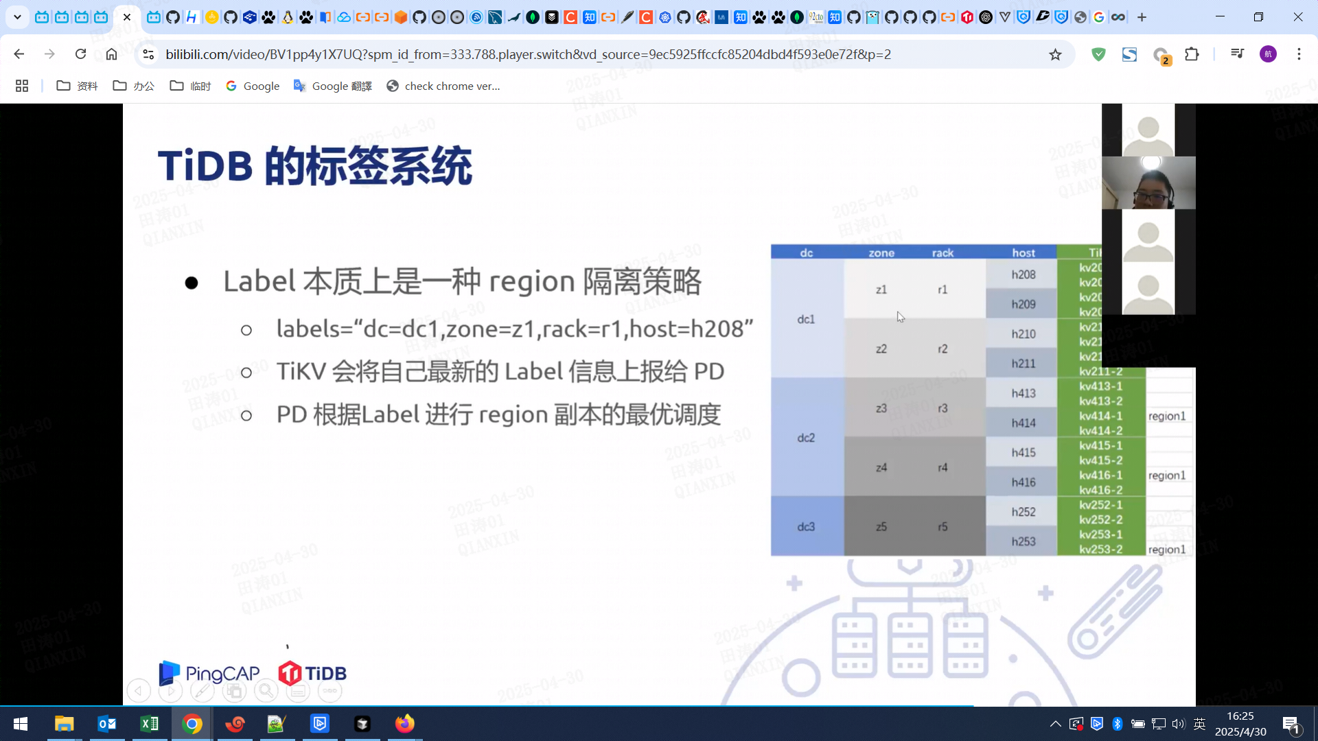Open the Google 翻譯 bookmark
This screenshot has width=1318, height=741.
(333, 86)
